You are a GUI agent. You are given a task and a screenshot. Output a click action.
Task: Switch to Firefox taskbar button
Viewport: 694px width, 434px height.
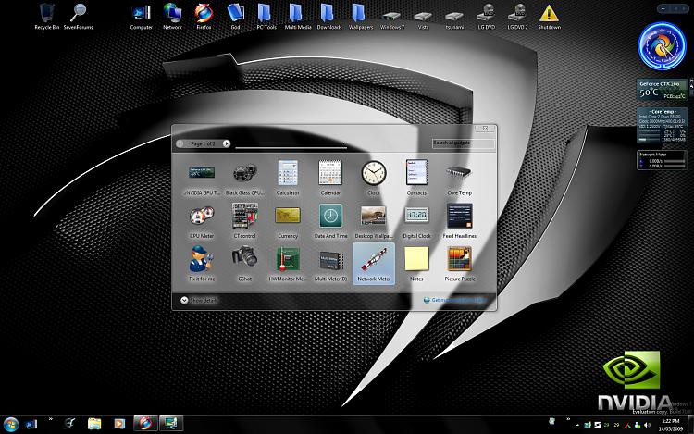(144, 424)
